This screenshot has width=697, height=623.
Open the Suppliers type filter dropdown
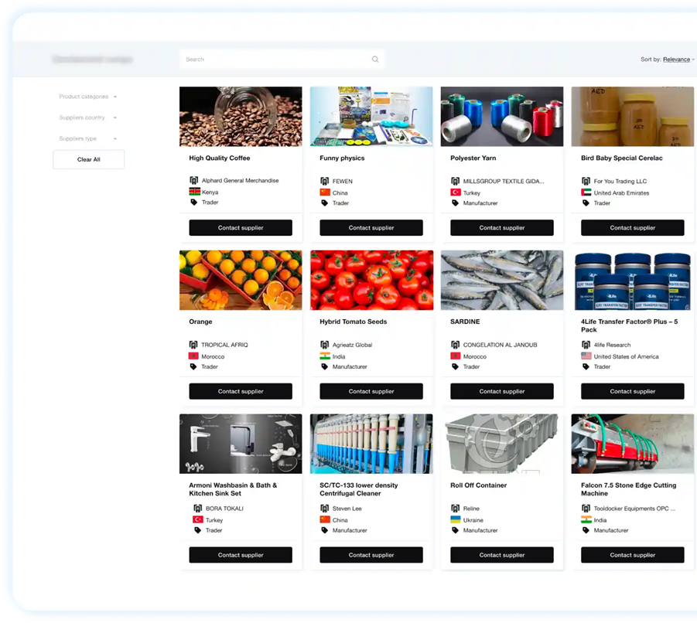point(87,138)
